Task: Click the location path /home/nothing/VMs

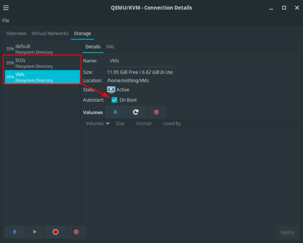Action: (128, 81)
